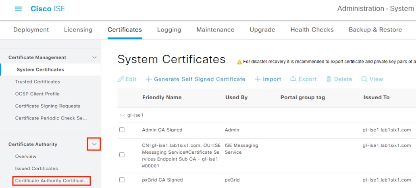This screenshot has width=416, height=188.
Task: Click Generate Self Signed Certificate
Action: pos(196,79)
